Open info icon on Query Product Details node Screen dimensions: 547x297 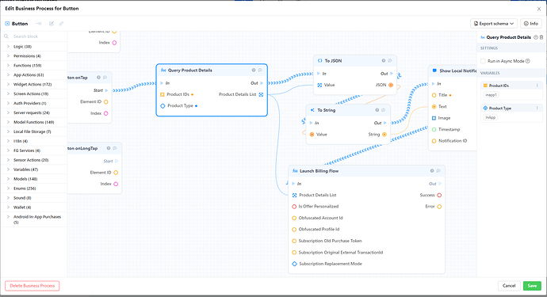click(254, 70)
